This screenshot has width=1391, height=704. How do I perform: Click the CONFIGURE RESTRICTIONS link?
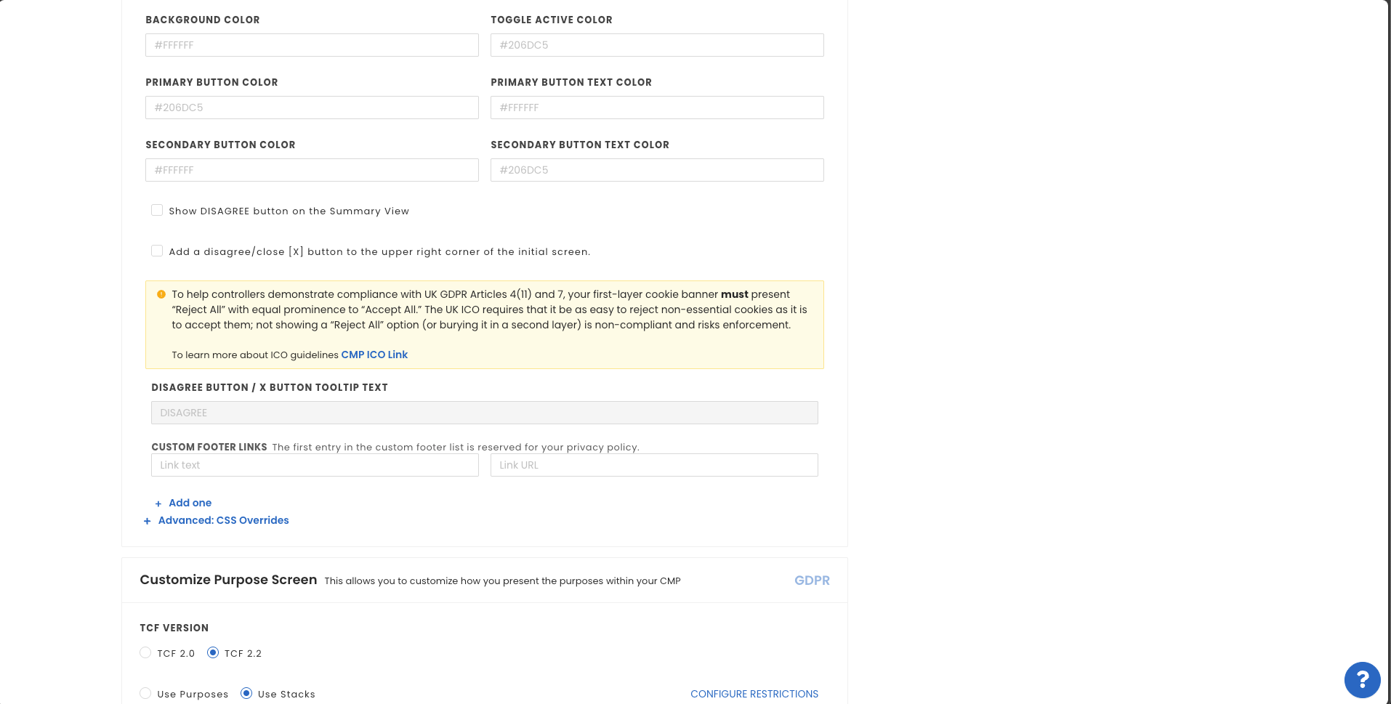(754, 694)
